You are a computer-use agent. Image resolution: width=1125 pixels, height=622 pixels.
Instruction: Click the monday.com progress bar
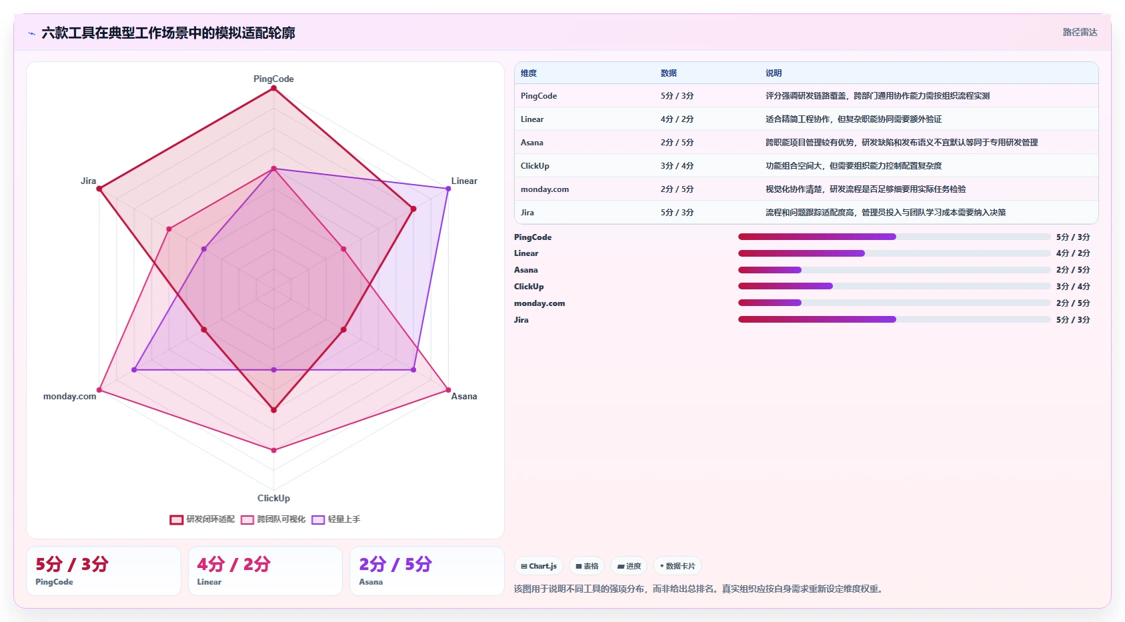click(894, 303)
